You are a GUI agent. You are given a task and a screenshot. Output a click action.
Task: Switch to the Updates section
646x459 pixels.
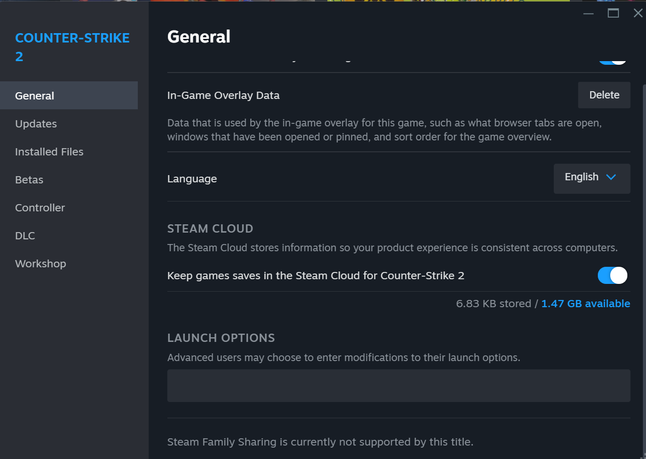(x=36, y=124)
